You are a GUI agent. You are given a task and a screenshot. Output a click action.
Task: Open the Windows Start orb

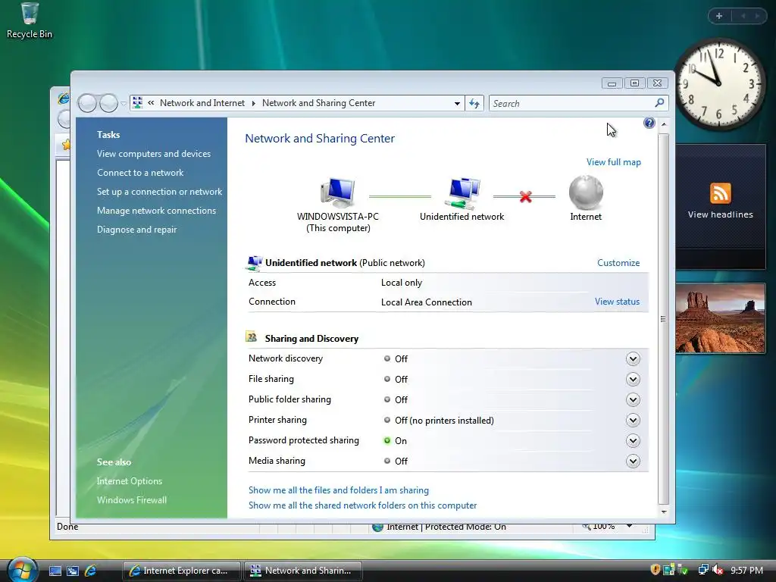(x=23, y=570)
